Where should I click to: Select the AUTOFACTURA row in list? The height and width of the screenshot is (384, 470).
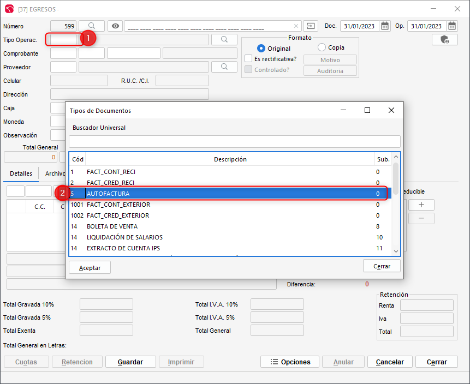coord(229,194)
